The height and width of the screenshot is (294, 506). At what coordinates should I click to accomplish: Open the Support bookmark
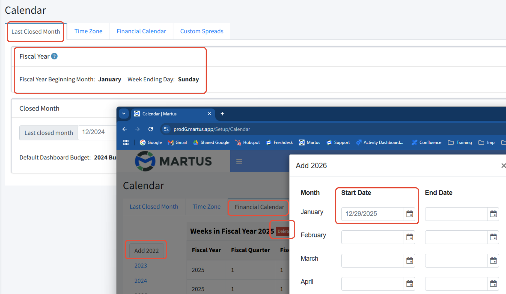point(338,142)
